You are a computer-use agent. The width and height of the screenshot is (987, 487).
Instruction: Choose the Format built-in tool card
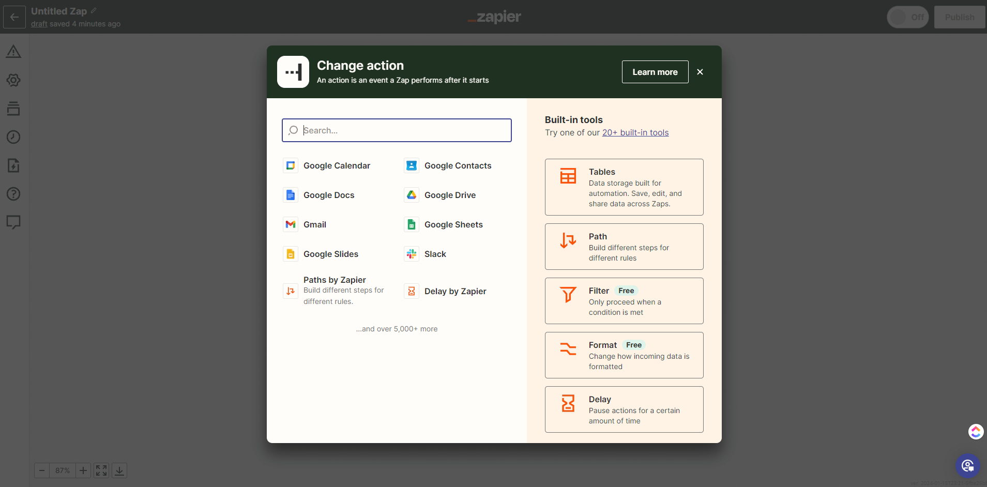tap(624, 355)
